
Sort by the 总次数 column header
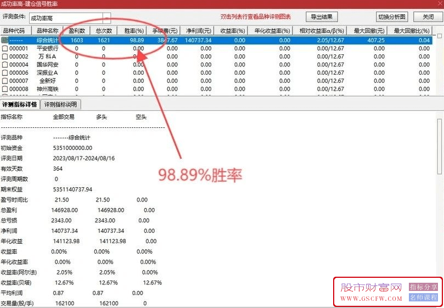[103, 31]
